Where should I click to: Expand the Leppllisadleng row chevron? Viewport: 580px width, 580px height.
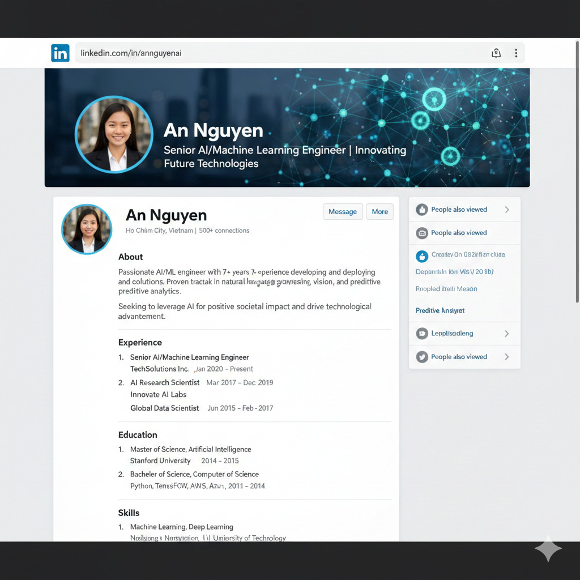507,334
